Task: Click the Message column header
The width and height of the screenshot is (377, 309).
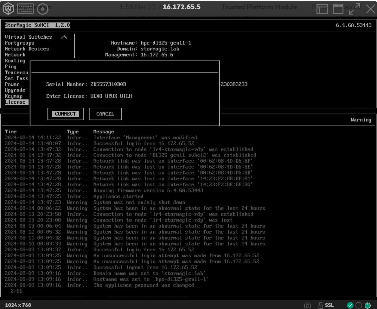Action: pos(104,132)
